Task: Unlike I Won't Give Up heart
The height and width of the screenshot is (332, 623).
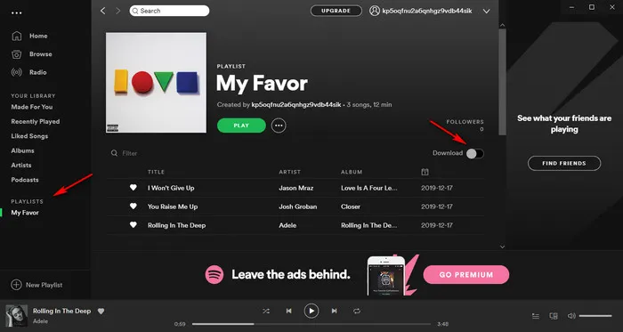Action: [x=133, y=188]
